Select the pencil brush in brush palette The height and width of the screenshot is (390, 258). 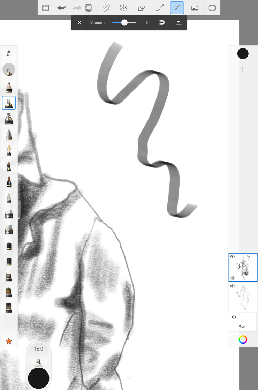pos(9,87)
